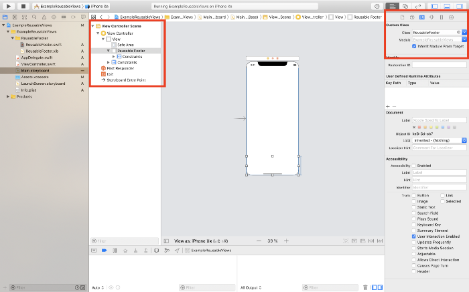Show the Version editor
The height and width of the screenshot is (292, 469).
[418, 6]
